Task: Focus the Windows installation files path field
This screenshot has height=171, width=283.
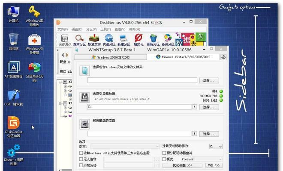Action: 142,80
